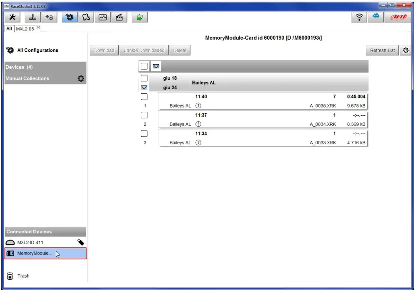Click the tag icon beside MXL2 ID 411
416x293 pixels.
[x=80, y=242]
